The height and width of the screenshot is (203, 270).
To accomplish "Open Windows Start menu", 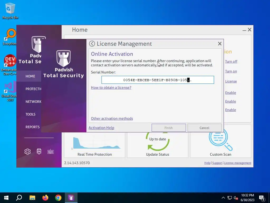I will (6, 198).
